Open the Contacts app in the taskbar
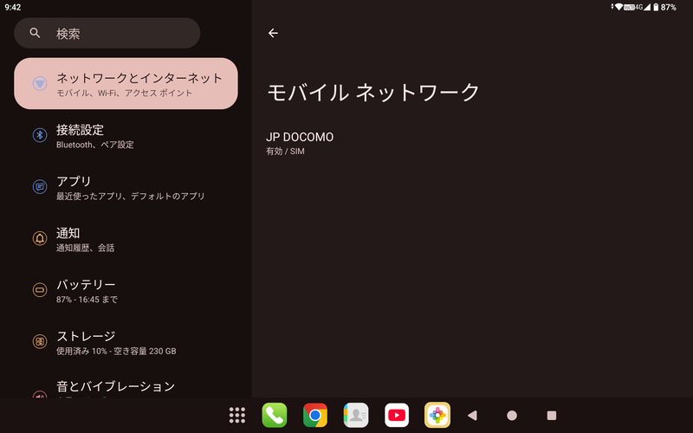This screenshot has height=433, width=693. 356,416
